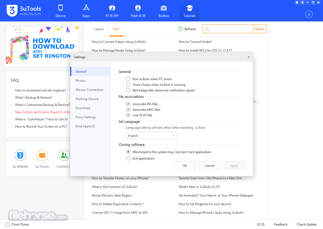The height and width of the screenshot is (229, 323).
Task: Open Set Animated Your Name Wallpaper tutorial
Action: [216, 195]
